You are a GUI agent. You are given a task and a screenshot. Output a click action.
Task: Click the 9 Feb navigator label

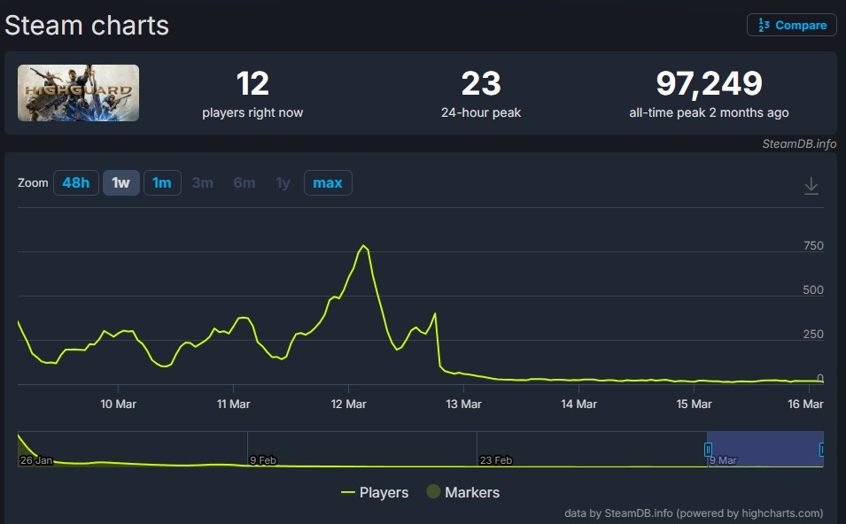coord(263,460)
